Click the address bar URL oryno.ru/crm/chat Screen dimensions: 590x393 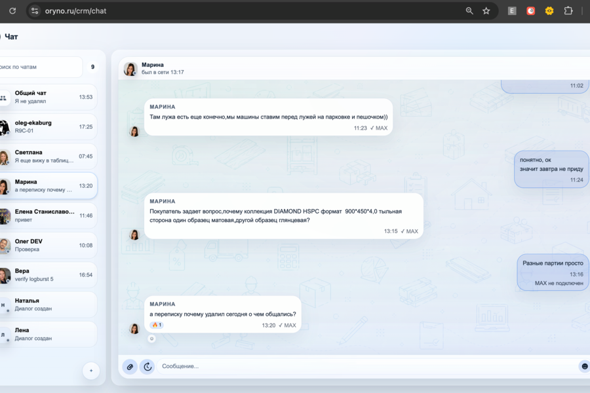click(75, 11)
